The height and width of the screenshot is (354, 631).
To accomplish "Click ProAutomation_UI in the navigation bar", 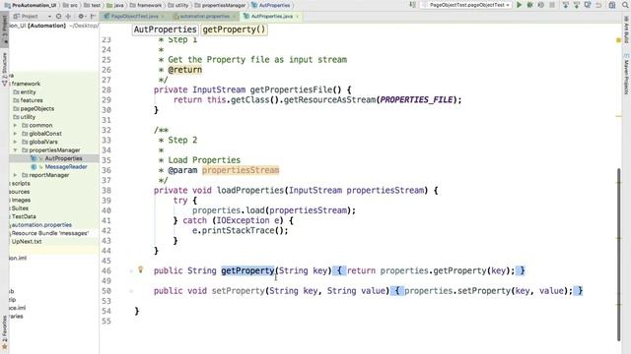I will coord(31,5).
